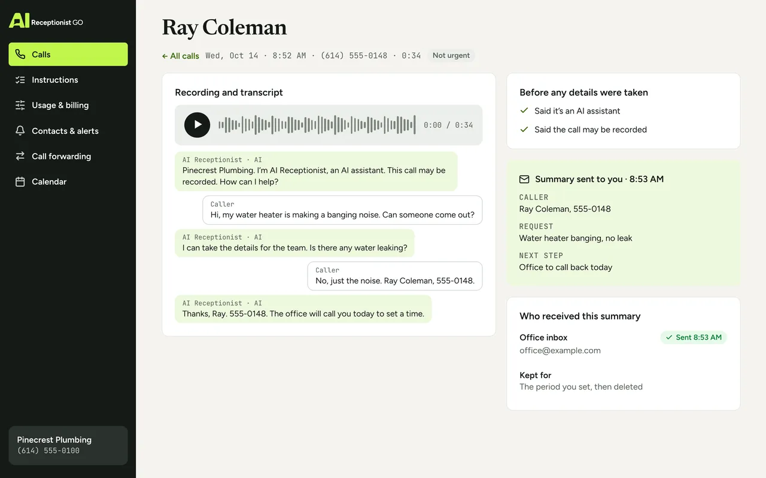Click the checkmark beside Said it's an AI assistant

coord(524,111)
